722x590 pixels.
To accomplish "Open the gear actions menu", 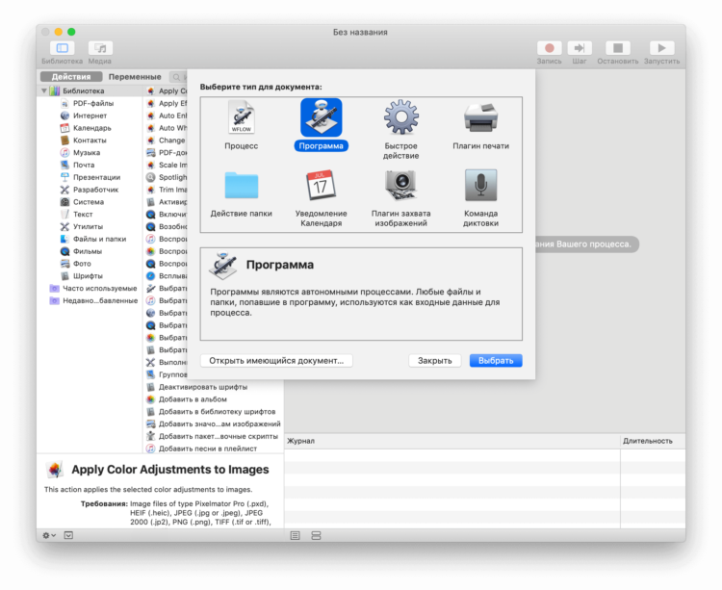I will pyautogui.click(x=49, y=535).
